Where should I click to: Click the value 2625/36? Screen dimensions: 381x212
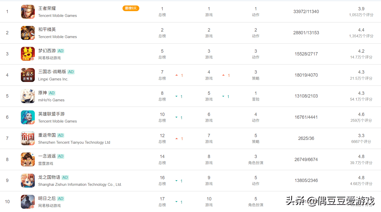tap(306, 138)
